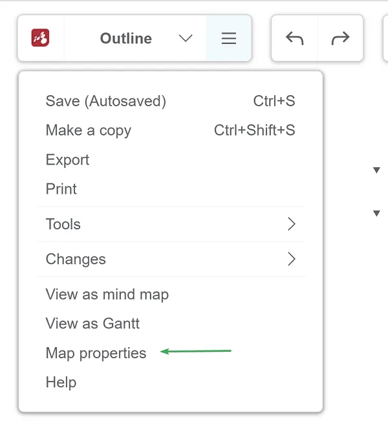Select Save (Autosaved) from the menu
This screenshot has height=445, width=388.
[x=105, y=101]
